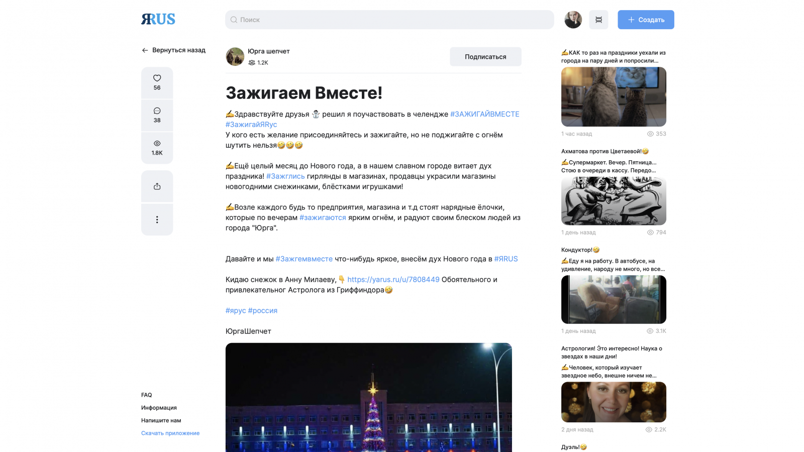
Task: Open the cats watching TV thumbnail
Action: click(x=614, y=97)
